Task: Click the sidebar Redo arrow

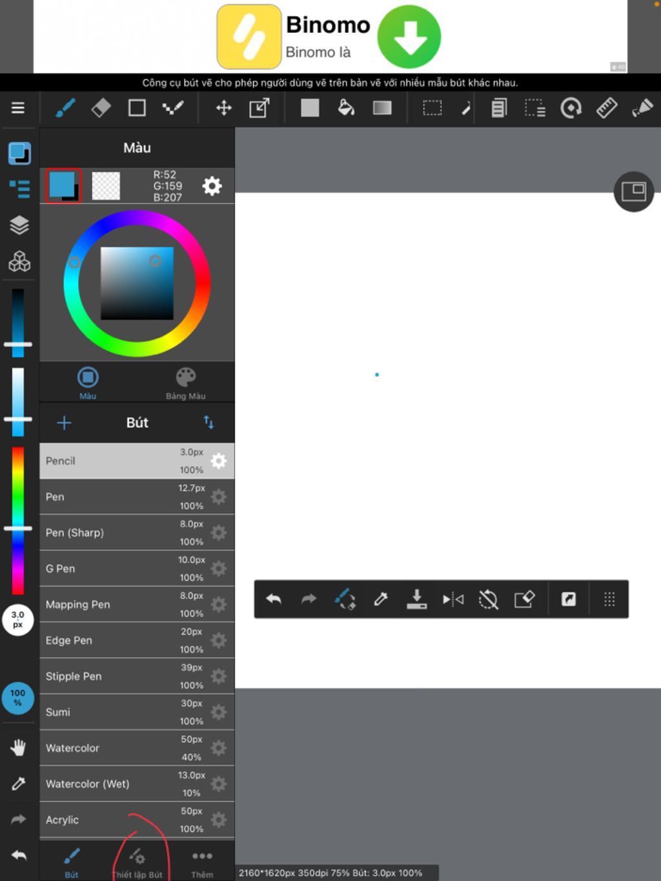Action: point(18,819)
